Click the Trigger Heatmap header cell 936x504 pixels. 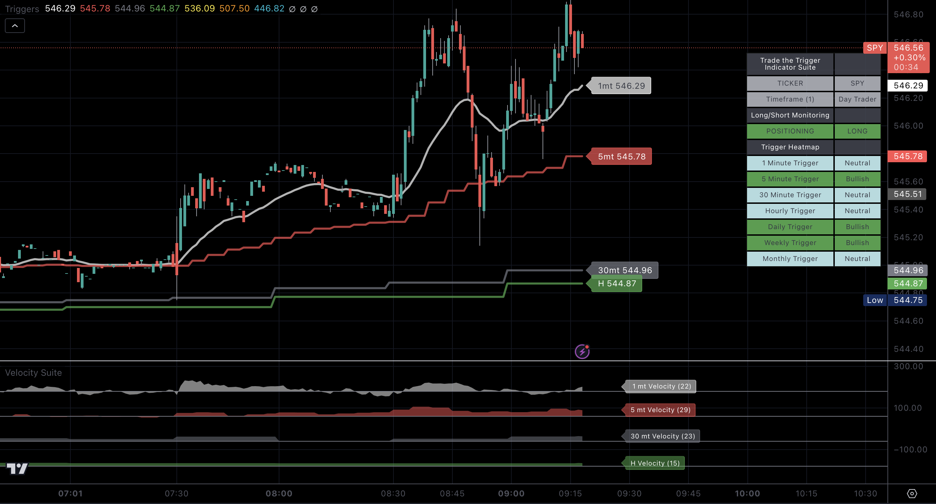790,147
